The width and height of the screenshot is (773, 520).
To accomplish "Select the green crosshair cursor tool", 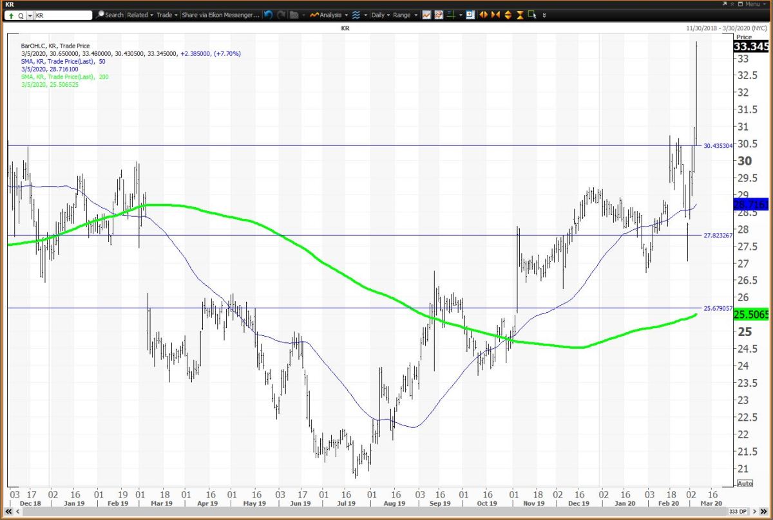I will point(452,15).
